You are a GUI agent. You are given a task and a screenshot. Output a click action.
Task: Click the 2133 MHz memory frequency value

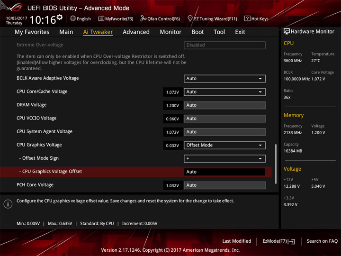[293, 133]
